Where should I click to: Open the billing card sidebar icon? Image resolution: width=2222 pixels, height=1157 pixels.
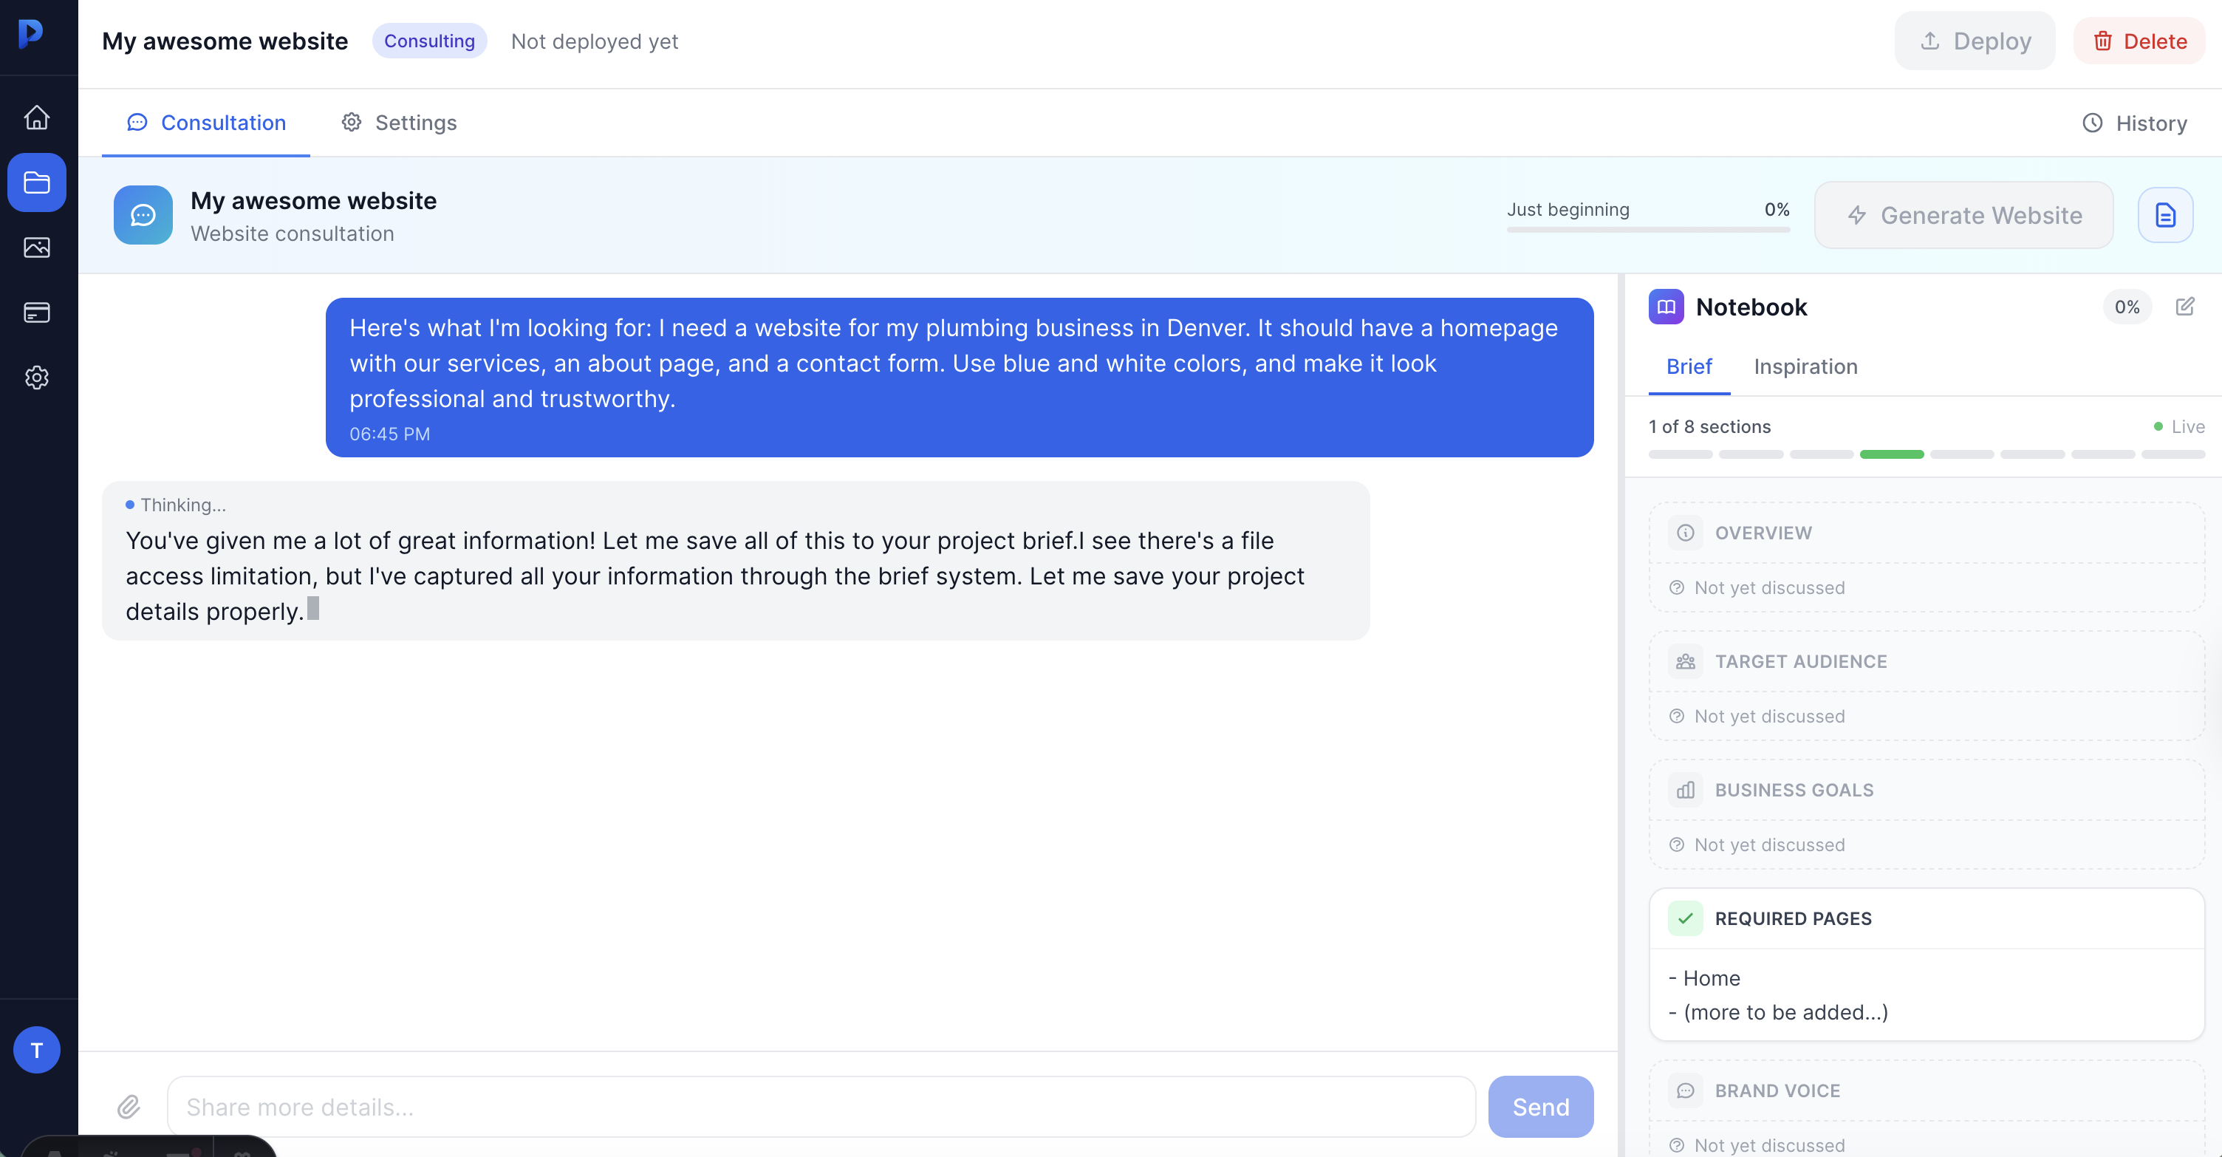[36, 313]
